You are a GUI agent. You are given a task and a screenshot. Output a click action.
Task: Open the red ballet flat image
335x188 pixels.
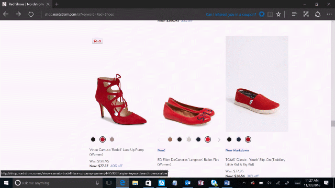(189, 111)
